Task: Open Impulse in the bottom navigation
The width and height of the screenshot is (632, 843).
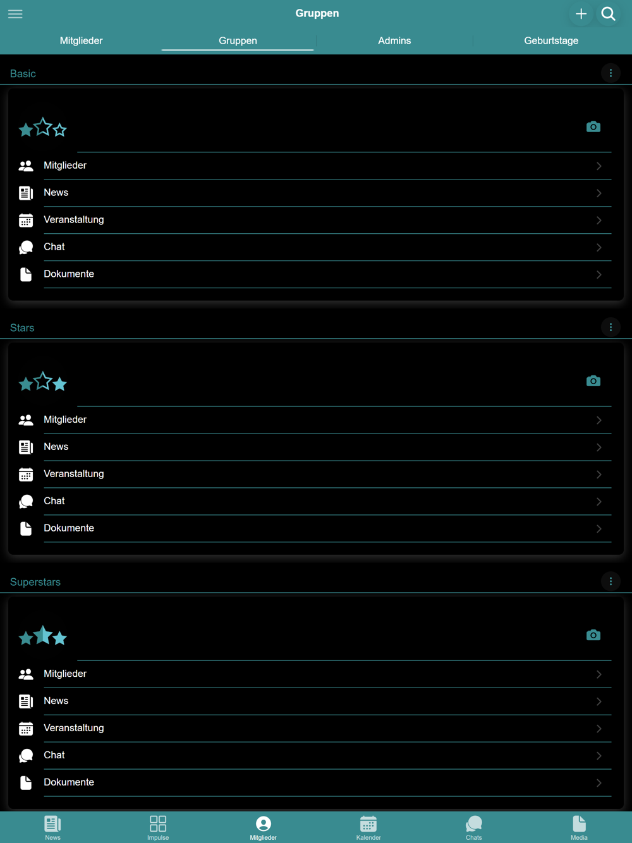Action: 158,827
